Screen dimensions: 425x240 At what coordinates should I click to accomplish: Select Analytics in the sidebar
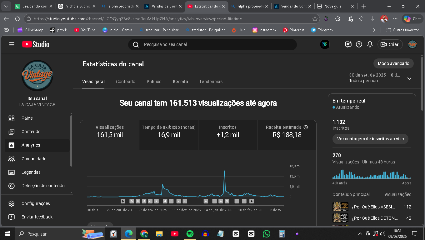pyautogui.click(x=37, y=145)
